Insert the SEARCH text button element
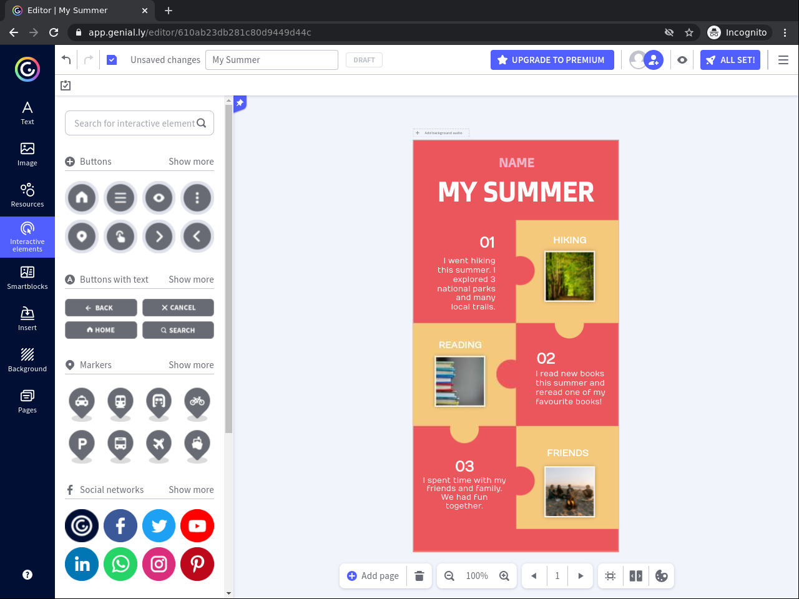 [178, 330]
